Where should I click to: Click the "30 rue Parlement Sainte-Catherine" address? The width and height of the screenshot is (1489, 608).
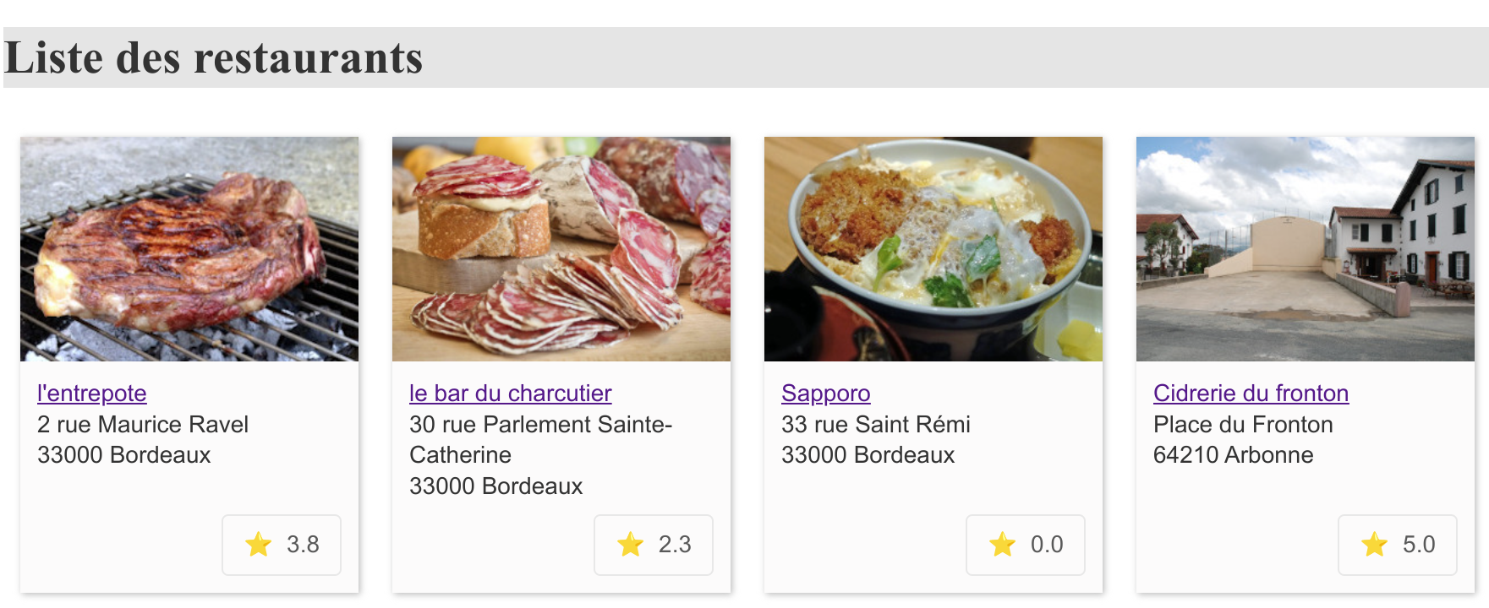point(540,425)
